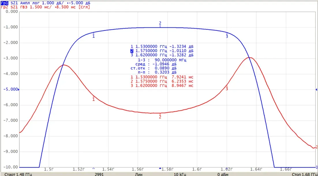This screenshot has width=318, height=176.
Task: Click the 1-3 : 90.000000 МГц readout
Action: pyautogui.click(x=162, y=60)
